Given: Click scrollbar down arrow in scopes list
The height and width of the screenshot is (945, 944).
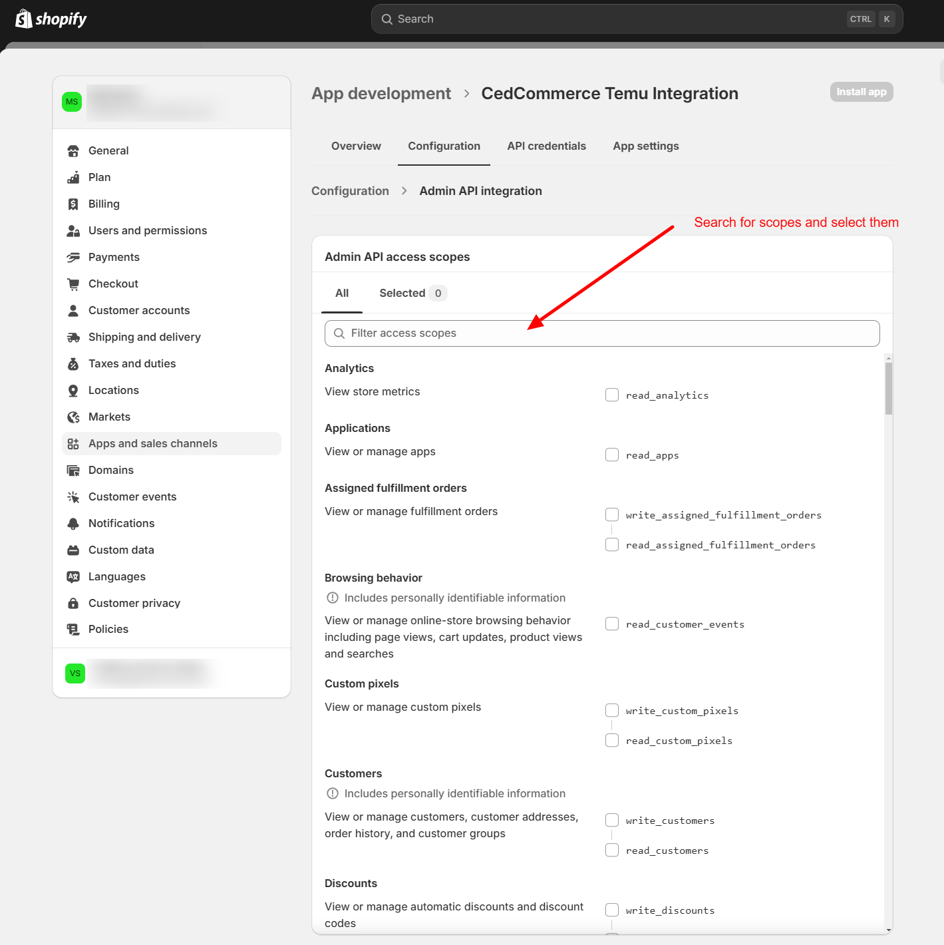Looking at the screenshot, I should (889, 930).
